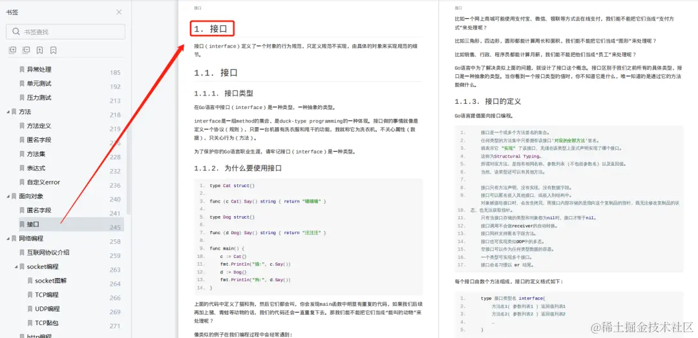The height and width of the screenshot is (338, 698).
Task: Click page number 213 in bookmark list
Action: coord(115,101)
